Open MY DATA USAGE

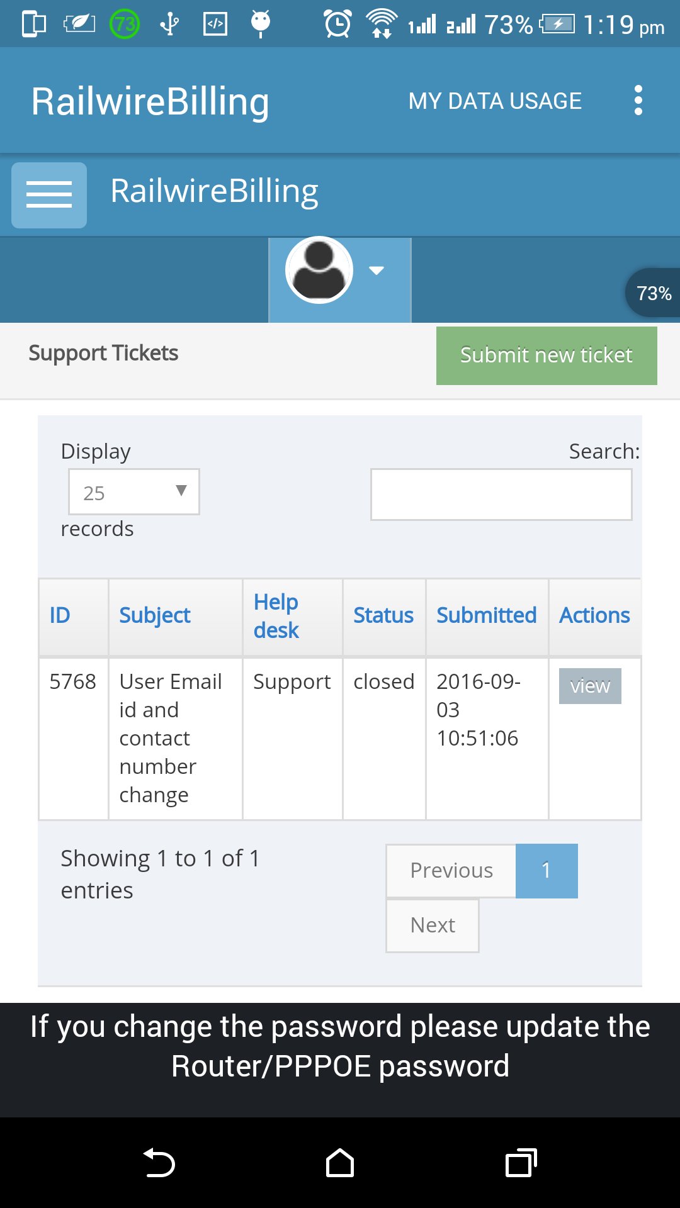point(494,101)
